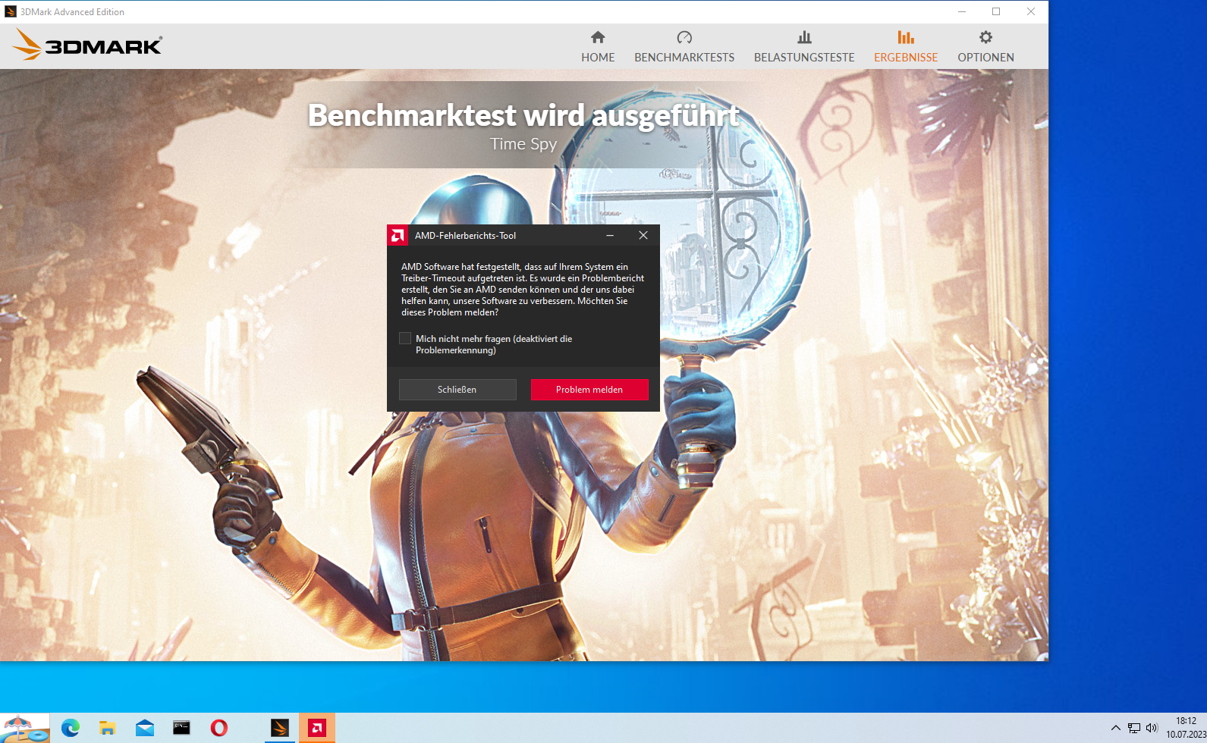Enable 'Mich nicht mehr fragen' checkbox
1207x743 pixels.
405,338
